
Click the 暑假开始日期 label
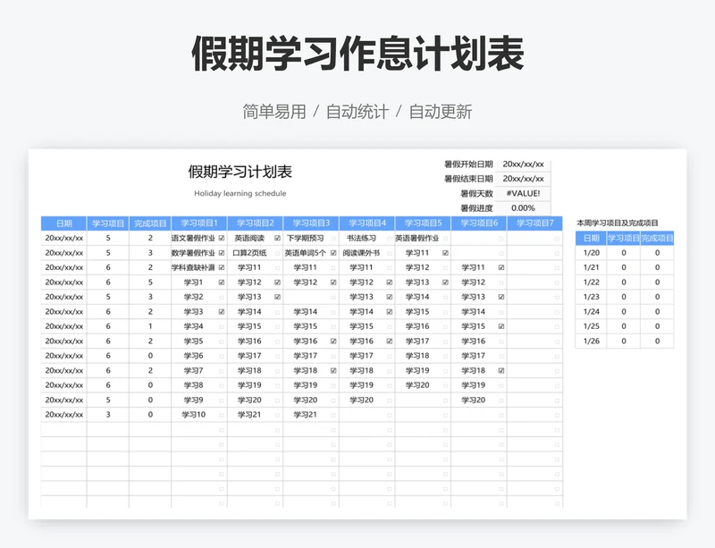click(x=468, y=164)
